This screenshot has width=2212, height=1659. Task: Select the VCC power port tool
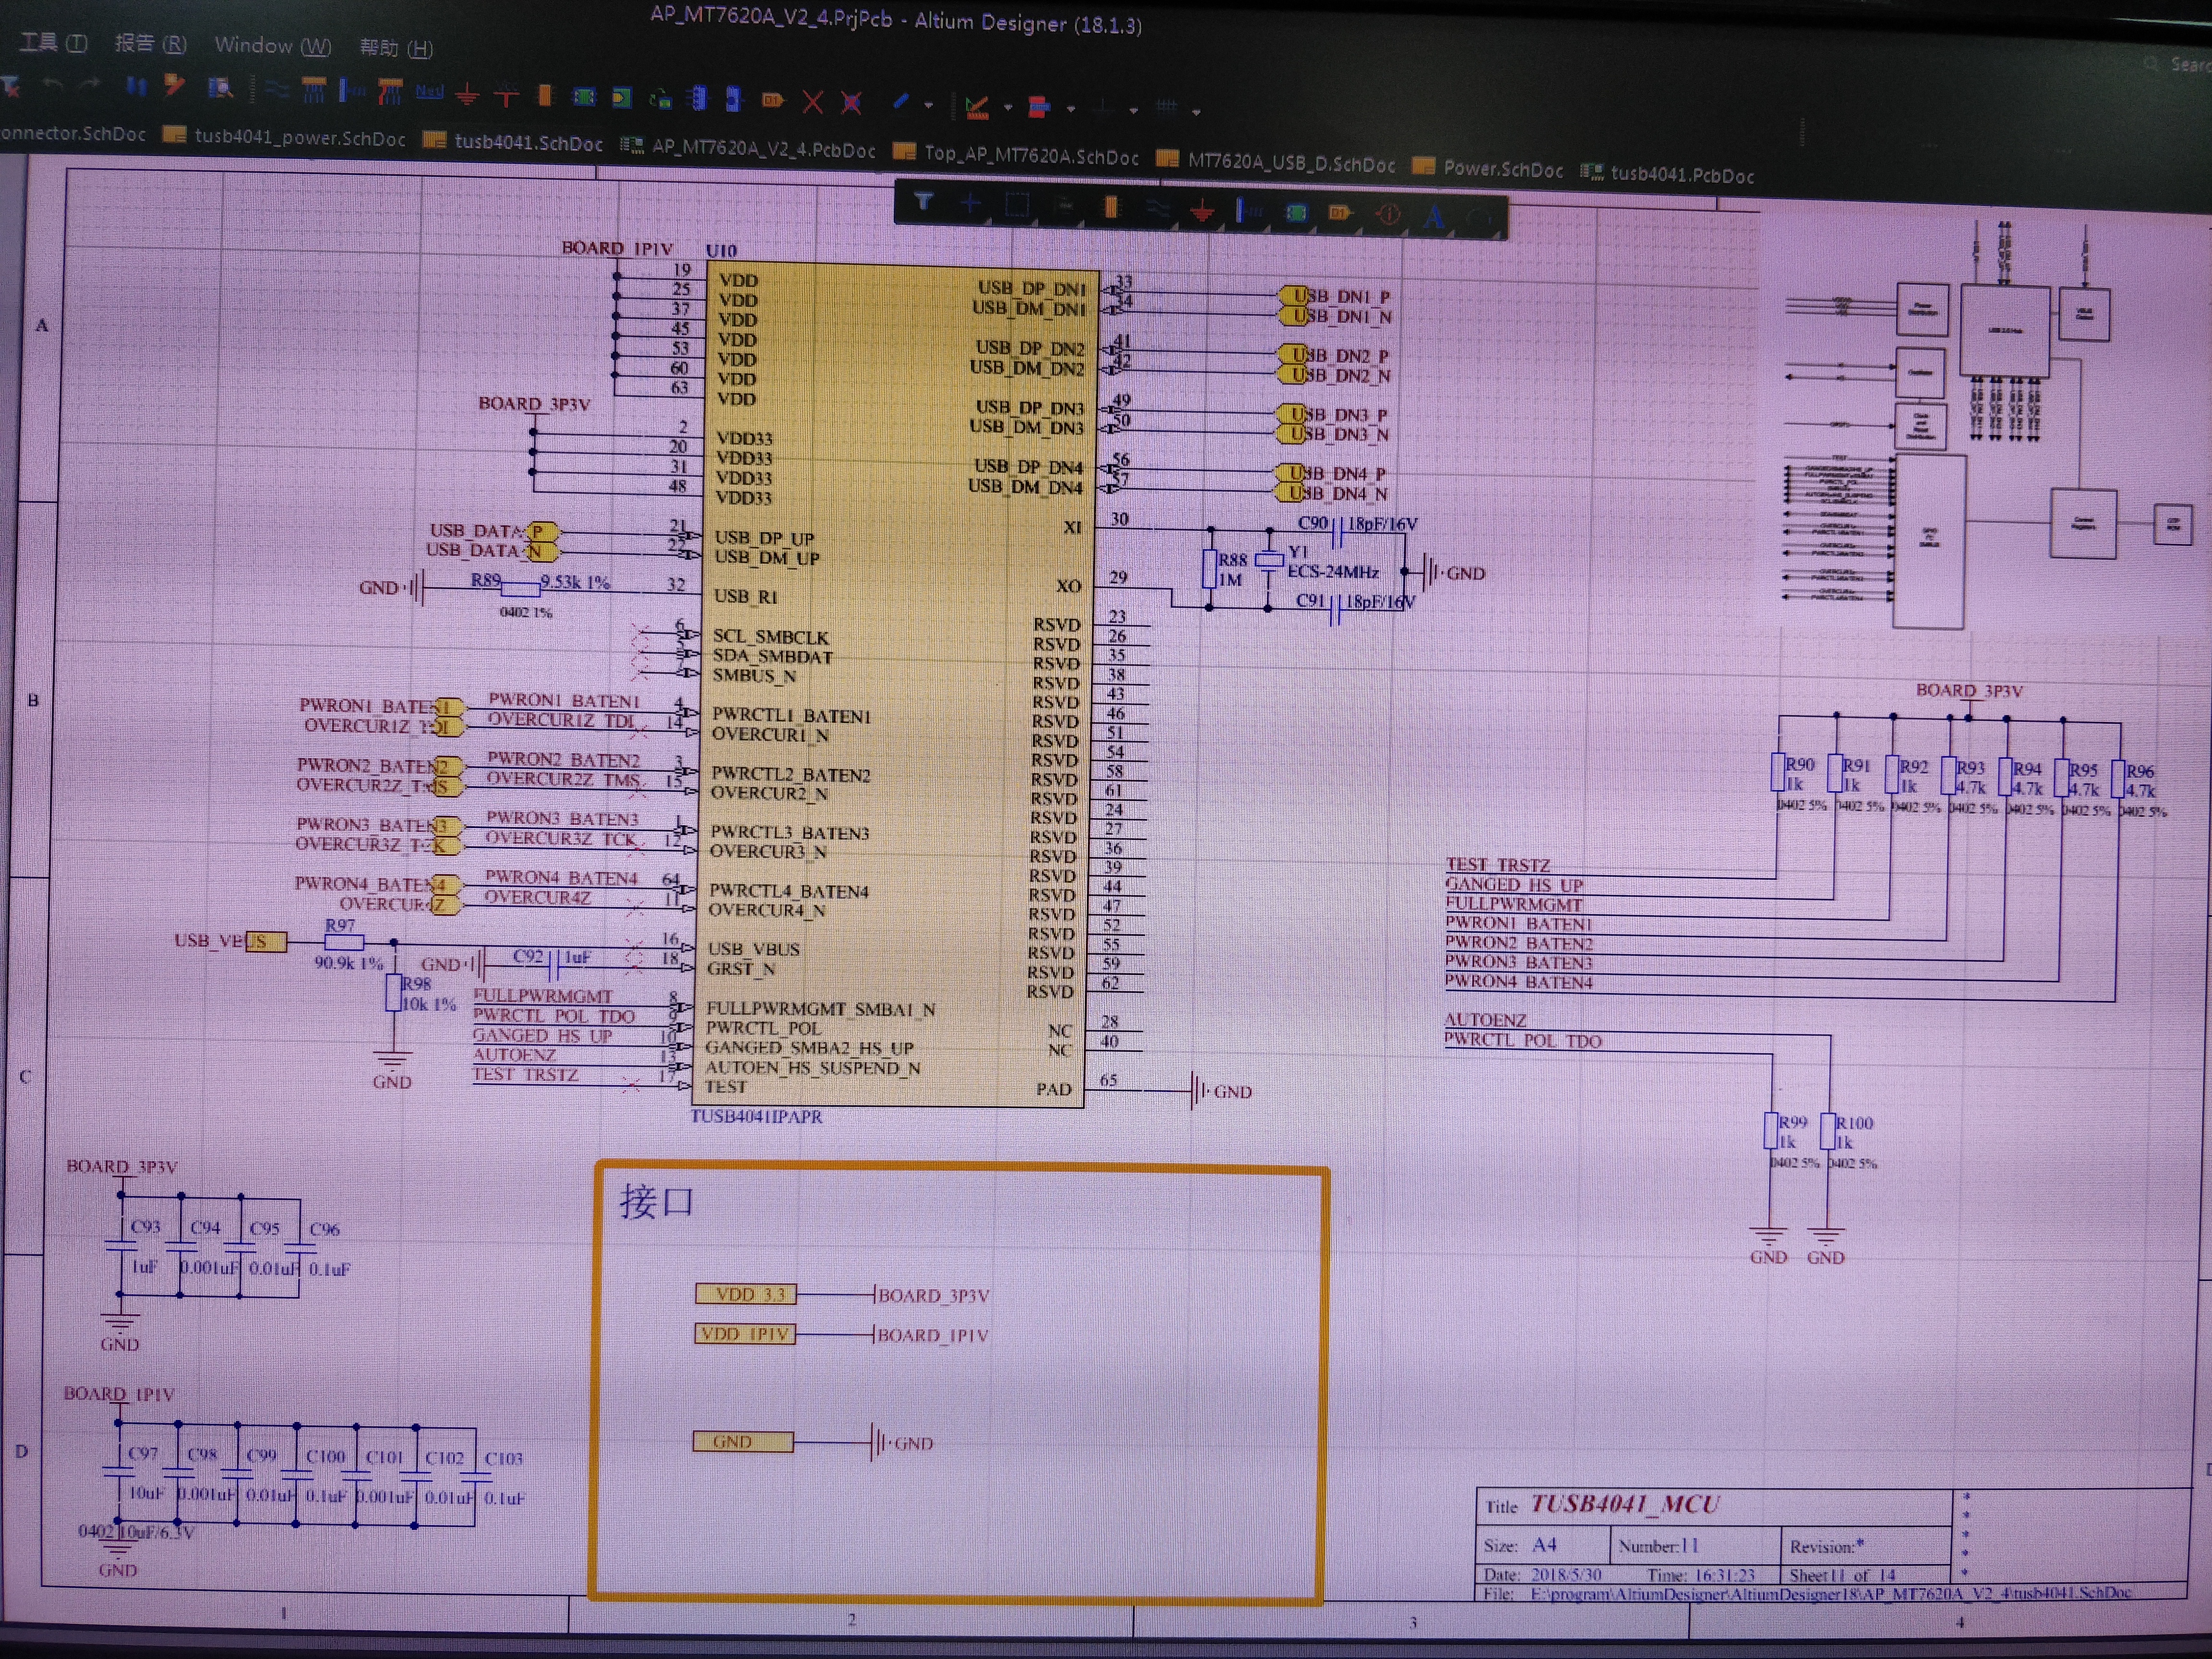pyautogui.click(x=506, y=97)
